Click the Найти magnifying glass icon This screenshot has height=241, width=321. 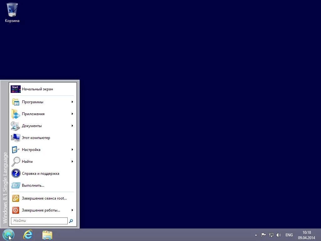16,162
